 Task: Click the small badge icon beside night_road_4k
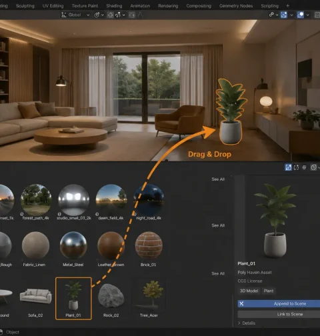click(x=135, y=214)
